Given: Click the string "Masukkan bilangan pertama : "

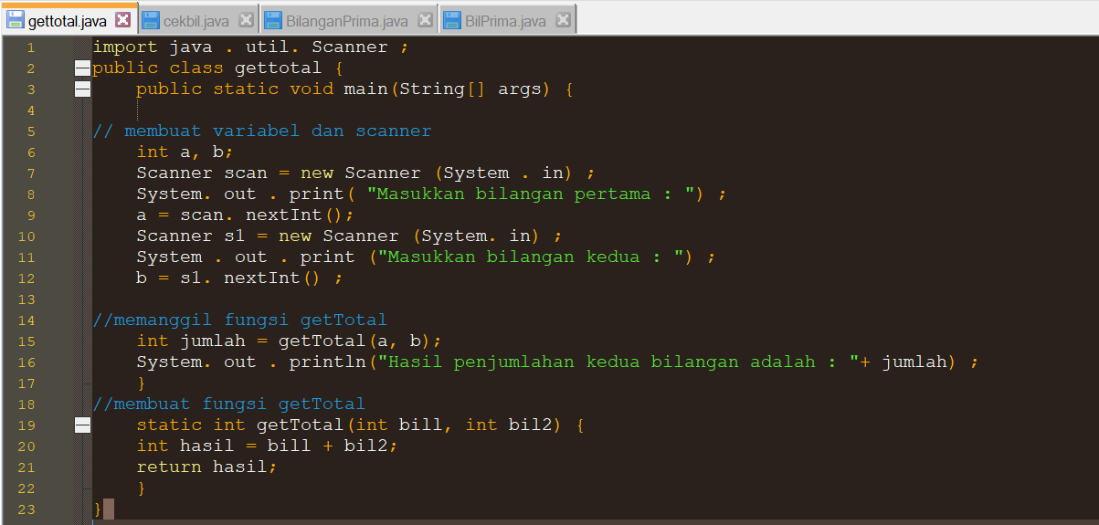Looking at the screenshot, I should point(530,194).
